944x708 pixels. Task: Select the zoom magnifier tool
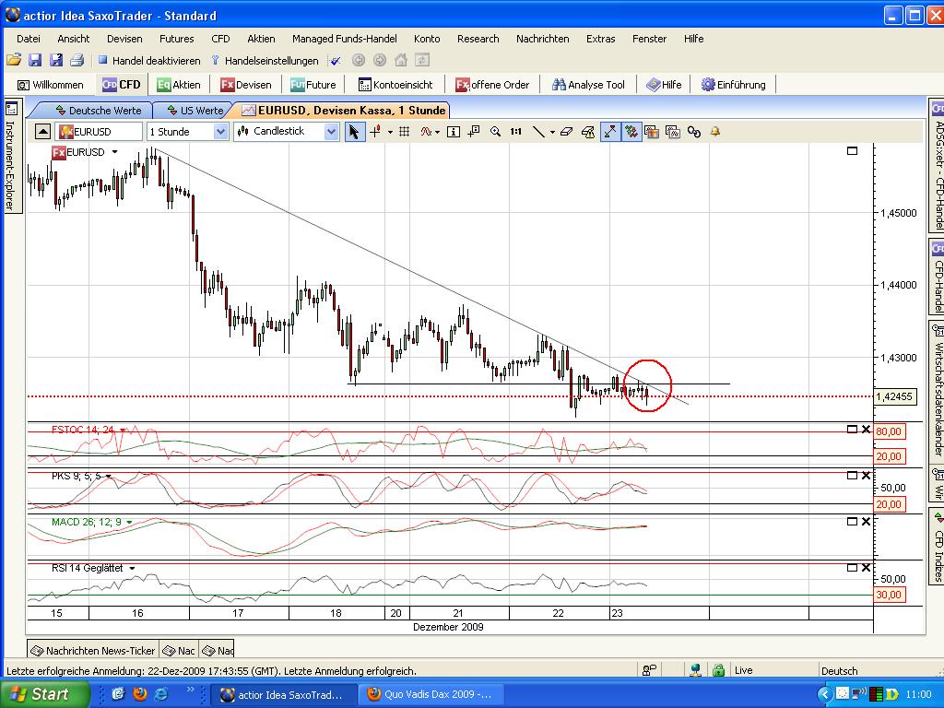coord(496,132)
